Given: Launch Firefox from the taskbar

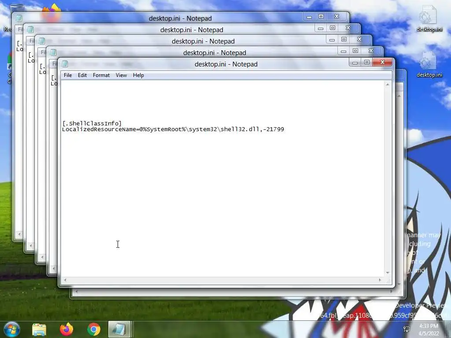Looking at the screenshot, I should [67, 329].
